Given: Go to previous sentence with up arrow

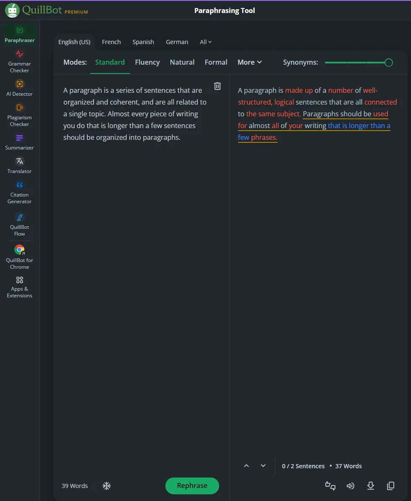Looking at the screenshot, I should [246, 466].
